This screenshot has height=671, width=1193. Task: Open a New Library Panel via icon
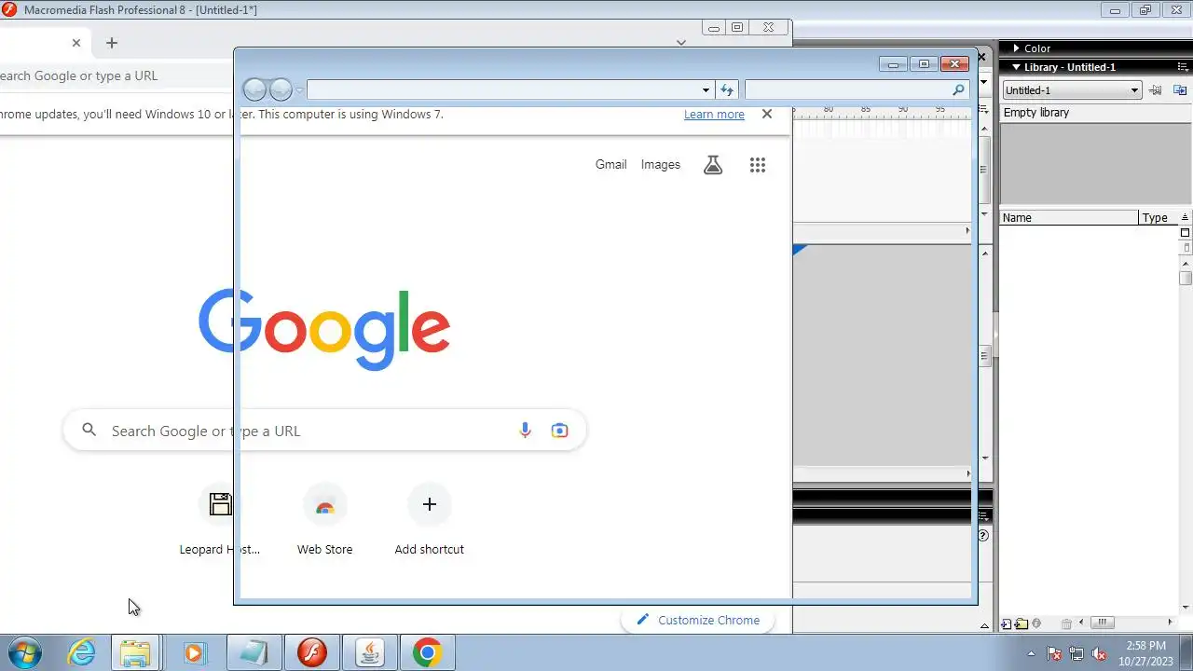pyautogui.click(x=1179, y=90)
